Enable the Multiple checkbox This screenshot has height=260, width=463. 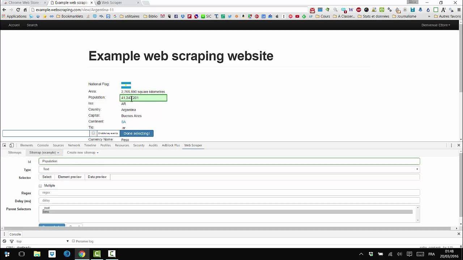(40, 186)
